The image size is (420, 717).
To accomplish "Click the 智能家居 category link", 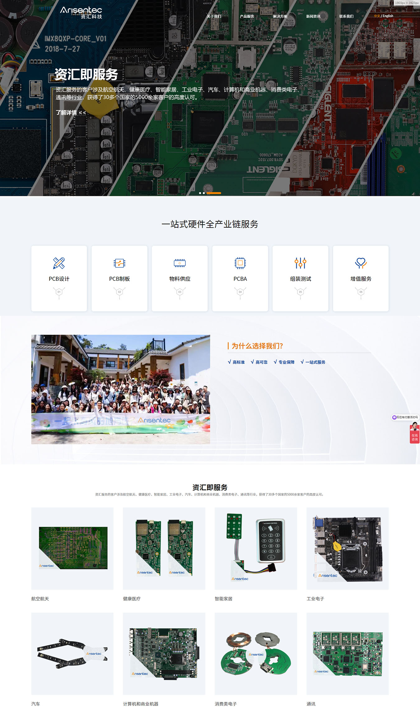I will 223,599.
